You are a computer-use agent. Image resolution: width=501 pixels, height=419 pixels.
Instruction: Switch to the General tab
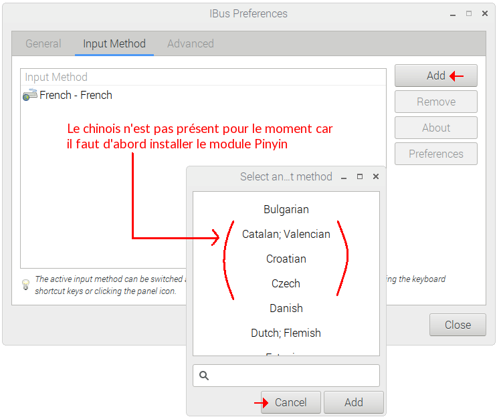43,43
